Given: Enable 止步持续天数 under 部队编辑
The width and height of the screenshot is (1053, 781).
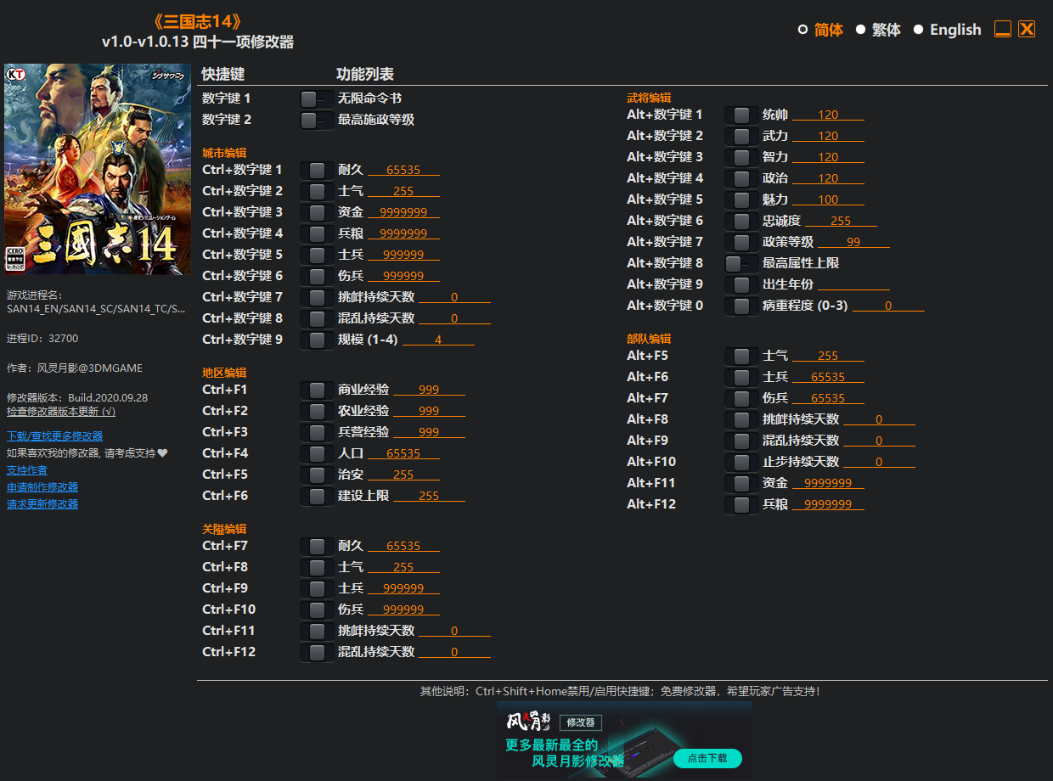Looking at the screenshot, I should click(740, 461).
